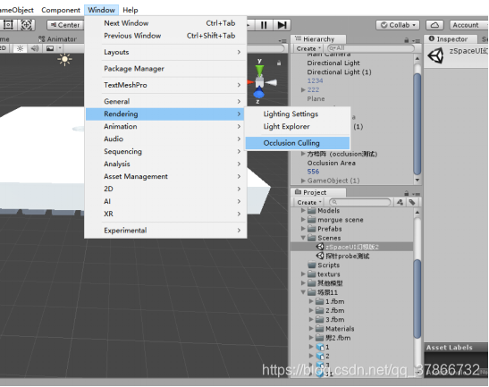This screenshot has height=387, width=489.
Task: Expand the morgue scene folder arrow
Action: [303, 220]
